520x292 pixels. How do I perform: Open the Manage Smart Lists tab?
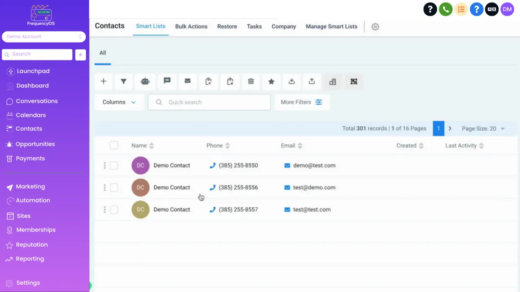tap(331, 26)
